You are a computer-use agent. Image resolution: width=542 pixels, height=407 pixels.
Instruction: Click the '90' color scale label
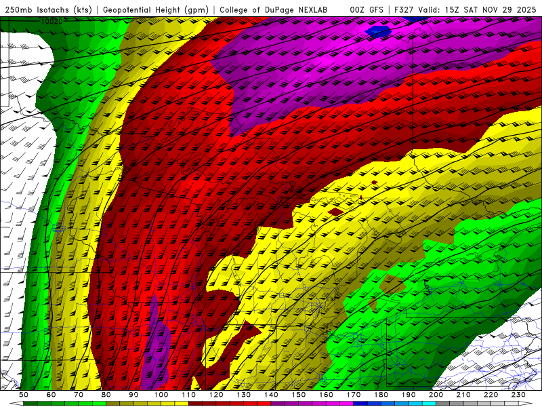[133, 395]
